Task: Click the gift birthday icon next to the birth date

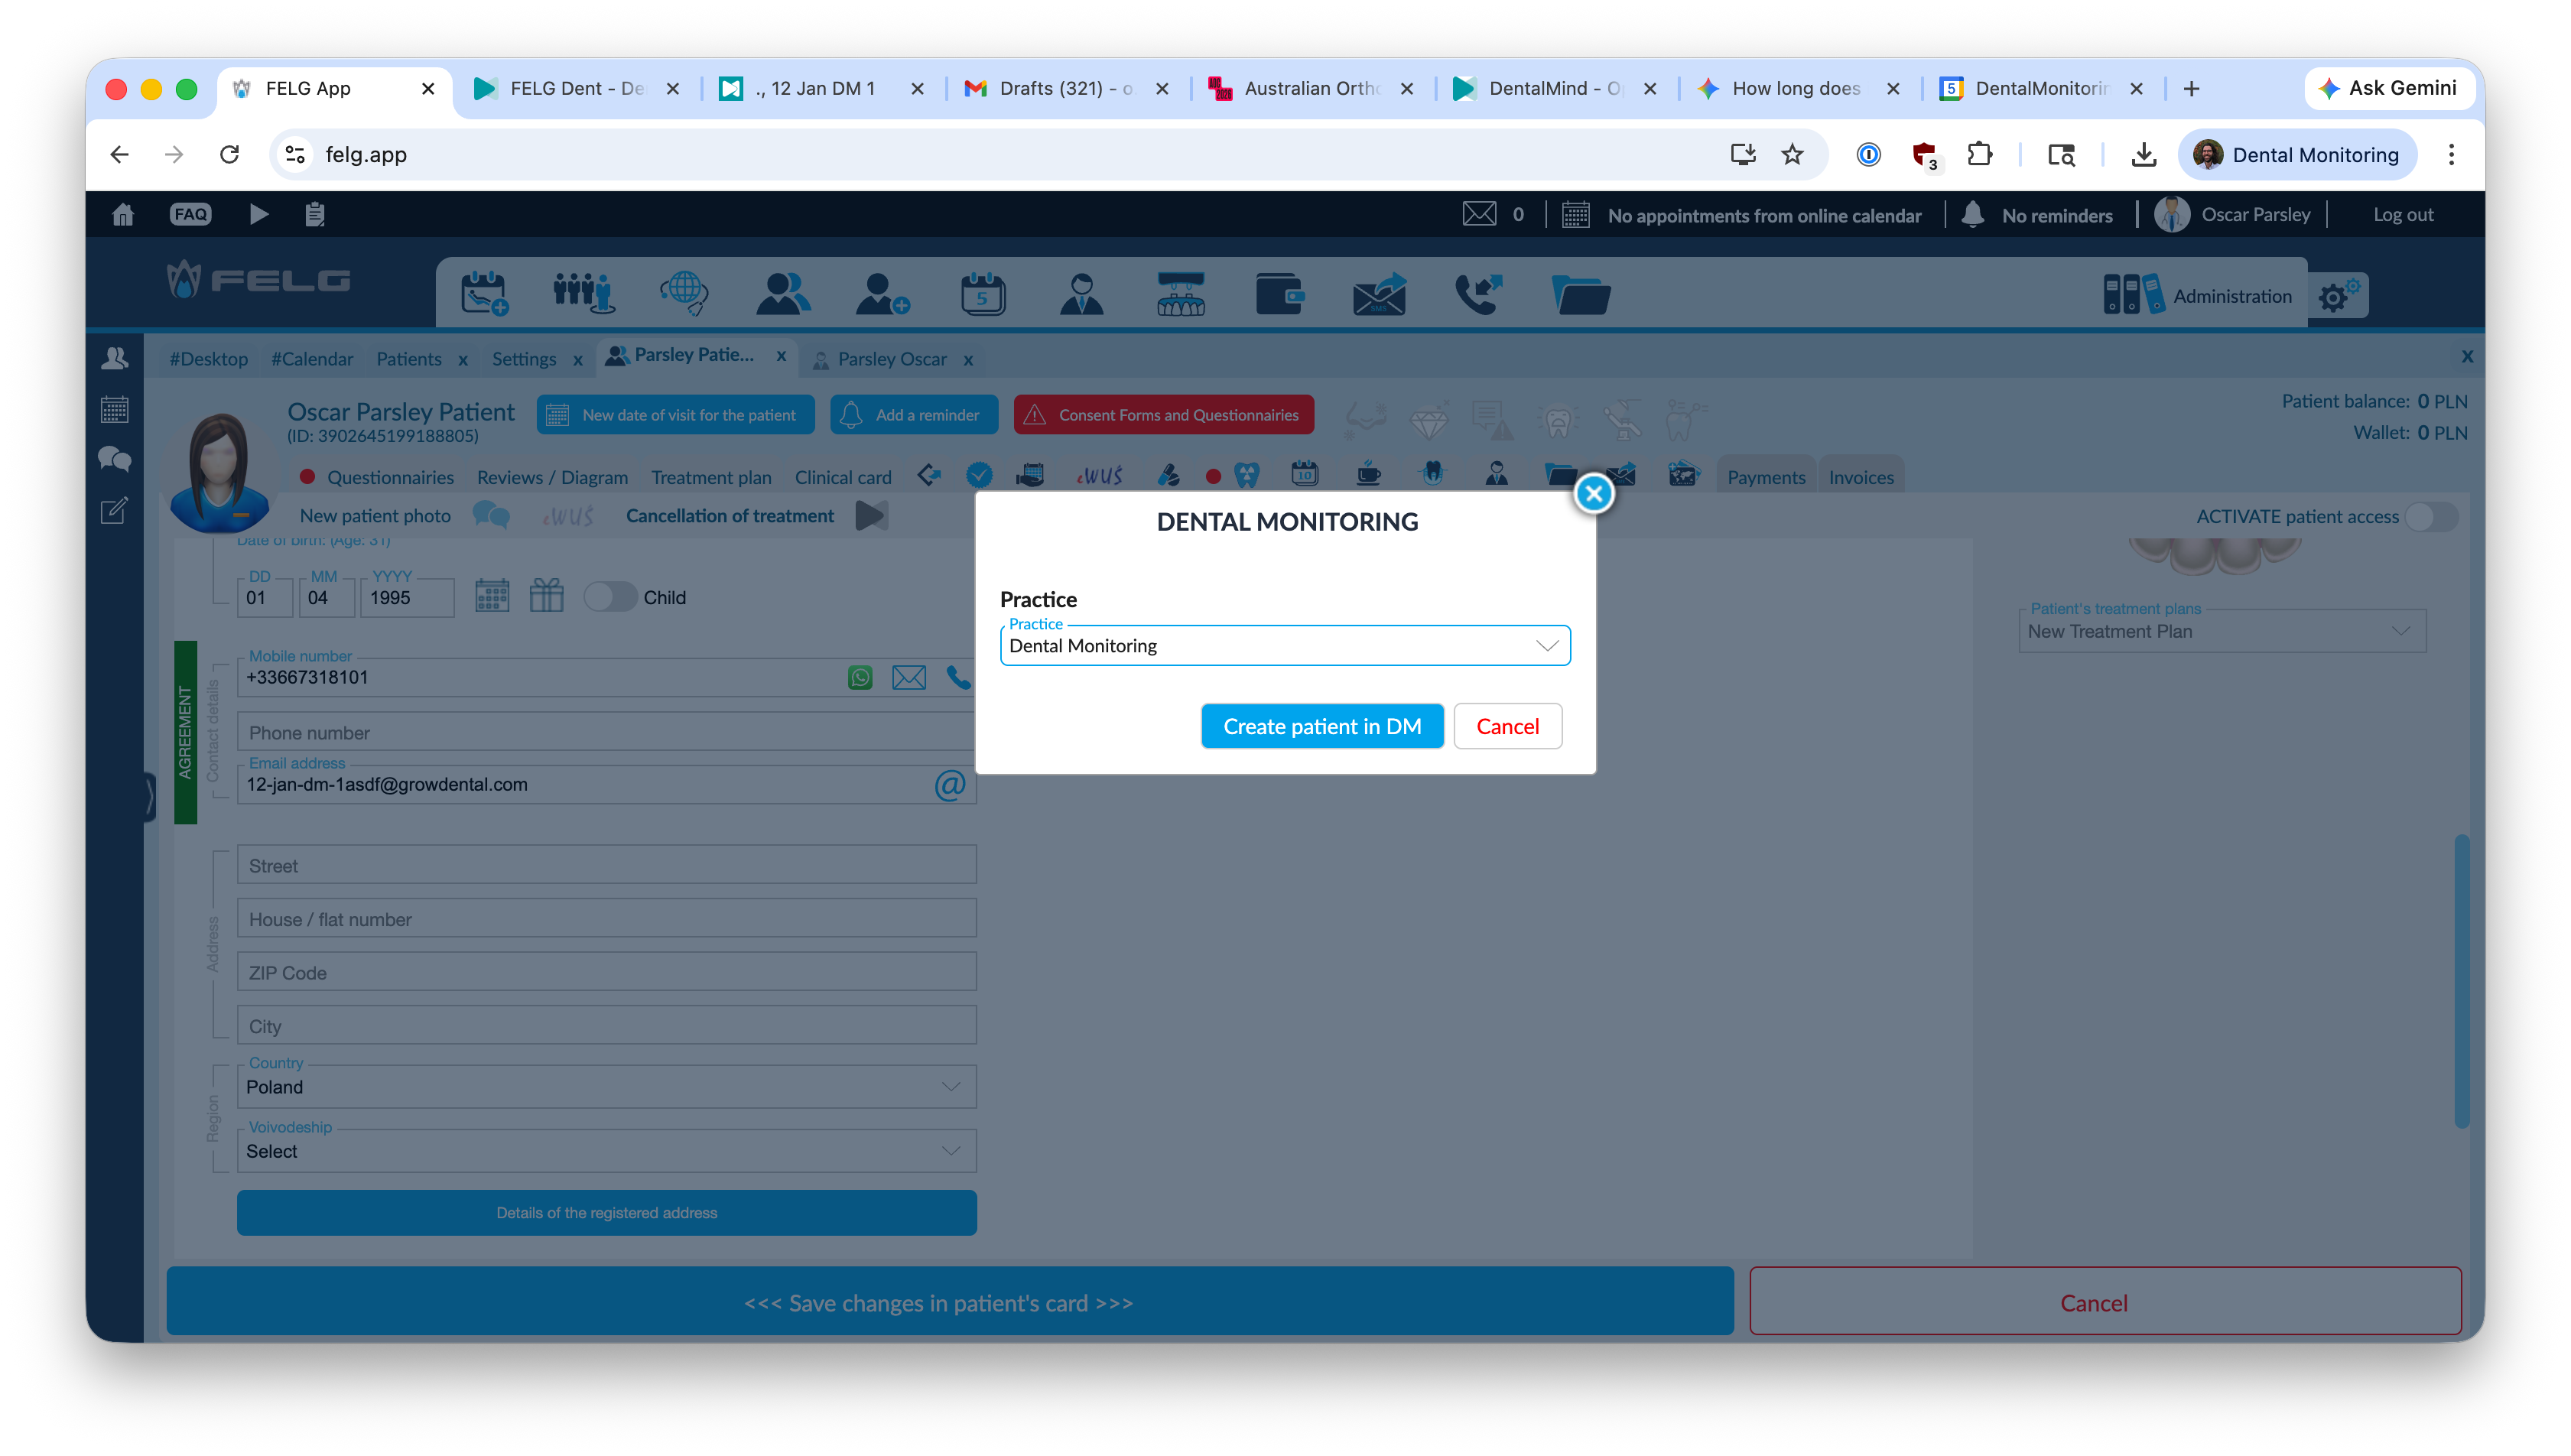Action: (x=546, y=596)
